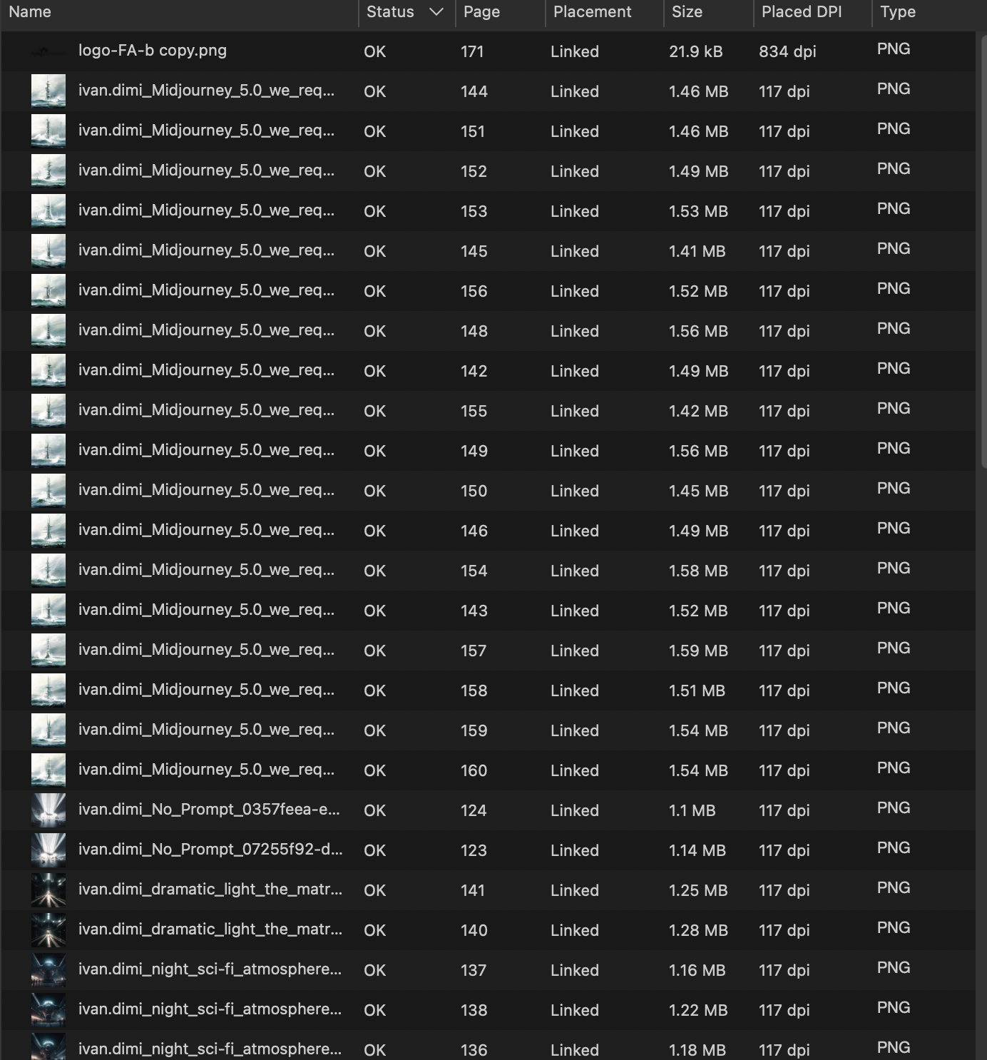Sort by the Status column chevron
The width and height of the screenshot is (987, 1060).
(436, 12)
